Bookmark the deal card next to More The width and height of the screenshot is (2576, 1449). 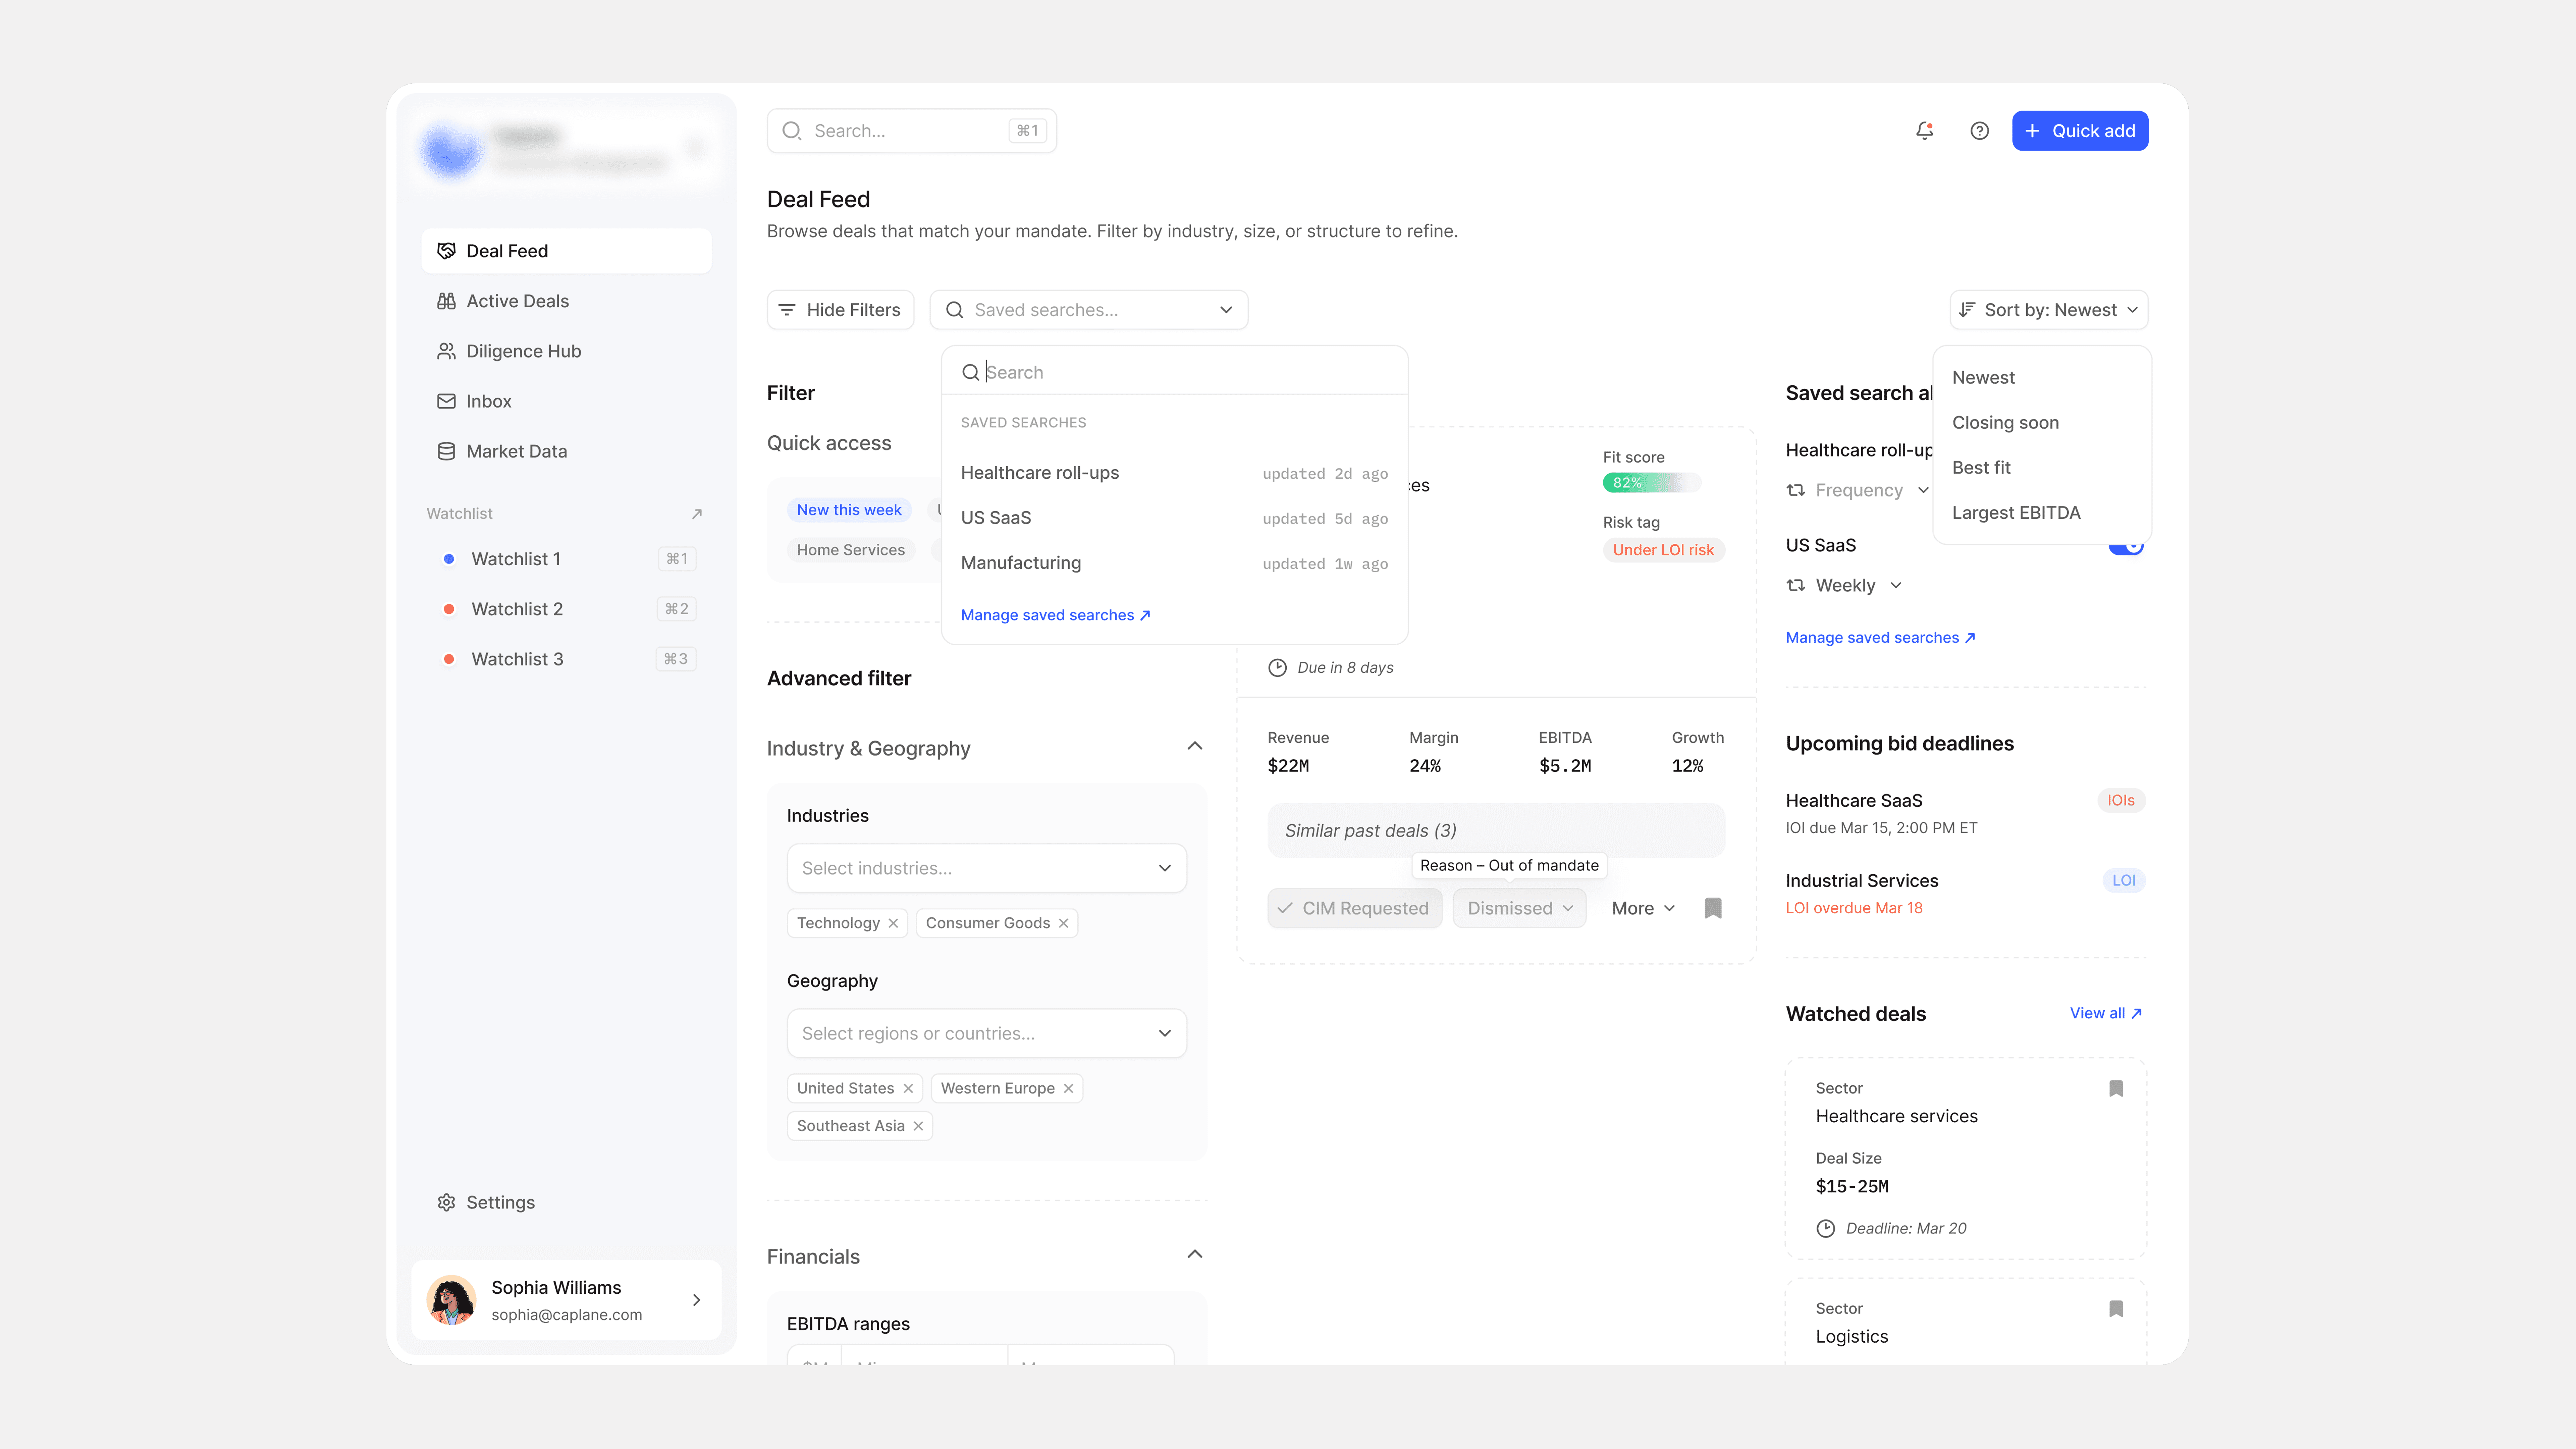[1713, 908]
